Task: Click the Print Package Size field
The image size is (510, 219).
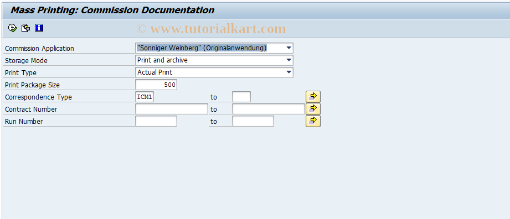Action: [156, 85]
